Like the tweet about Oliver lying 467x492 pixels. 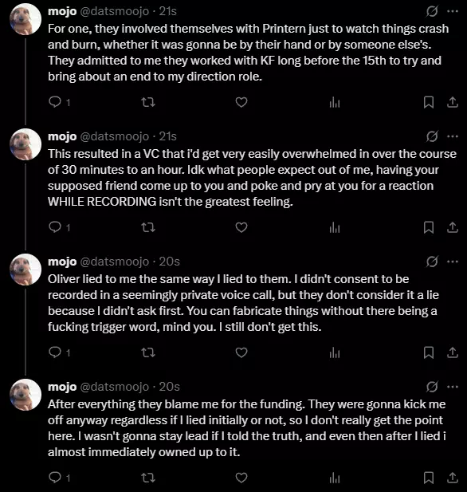click(x=241, y=352)
